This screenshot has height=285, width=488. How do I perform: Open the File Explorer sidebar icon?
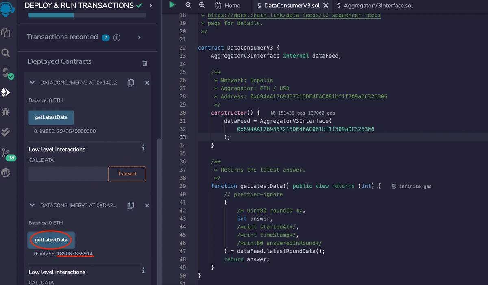(6, 33)
